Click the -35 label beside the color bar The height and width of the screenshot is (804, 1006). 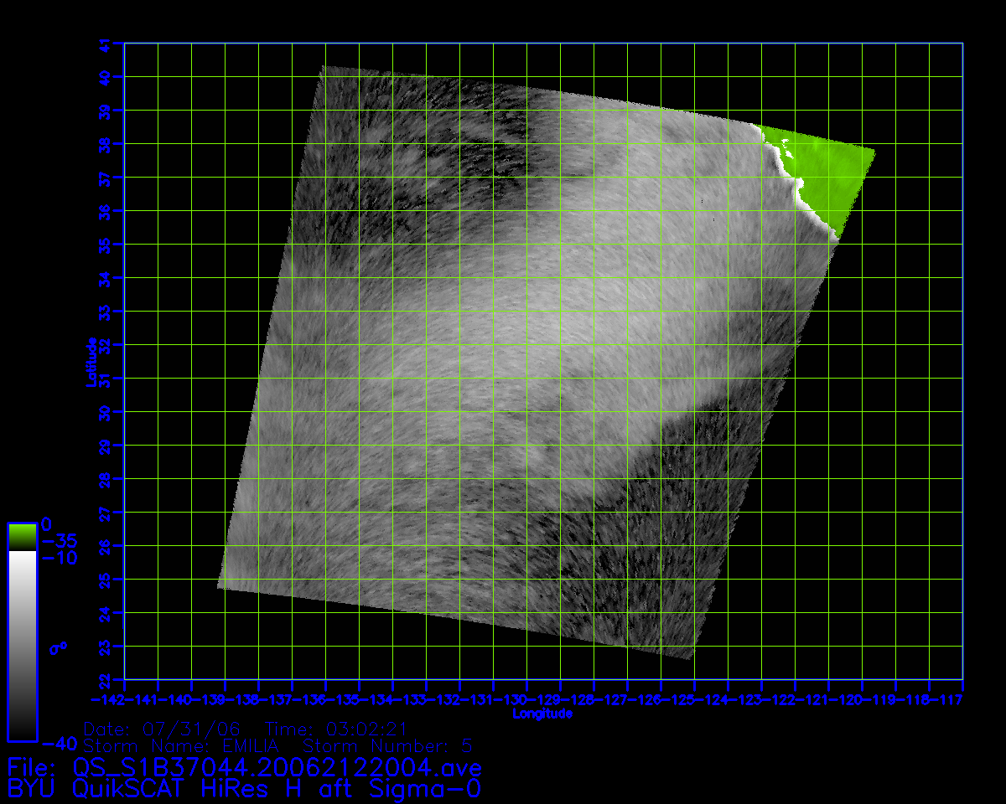[x=59, y=540]
